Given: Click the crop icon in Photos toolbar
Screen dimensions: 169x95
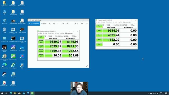Looking at the screenshot, I should pos(67,23).
